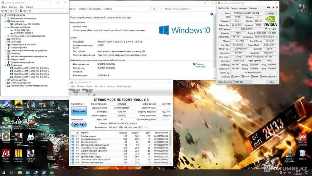Open GPU selector dropdown NVIDIA GeForce GTX 1060 3GB

(234, 82)
